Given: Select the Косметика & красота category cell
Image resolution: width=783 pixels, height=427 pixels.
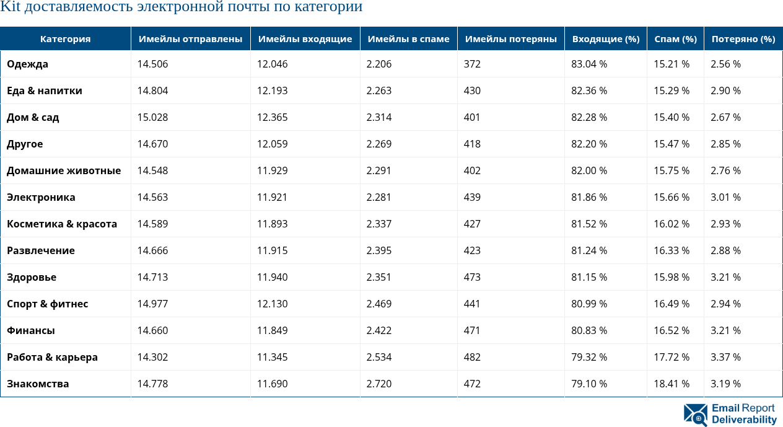Looking at the screenshot, I should (x=62, y=224).
